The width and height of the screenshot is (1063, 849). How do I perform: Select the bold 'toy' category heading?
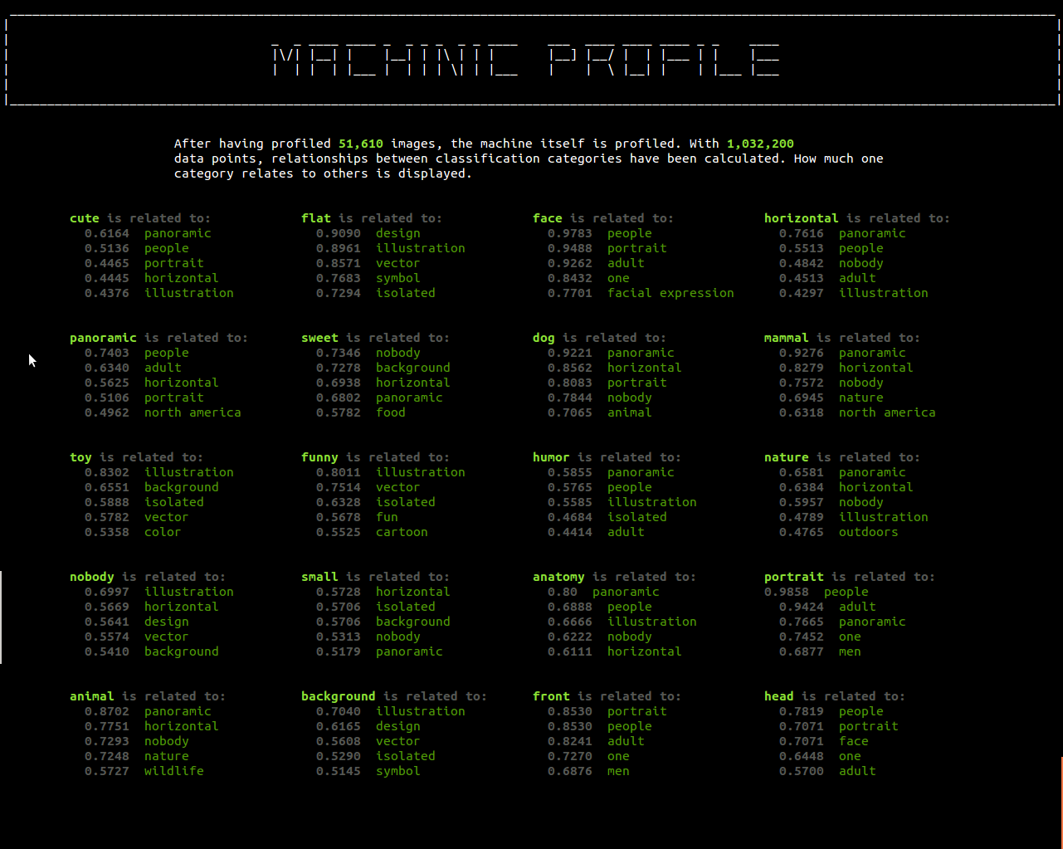coord(80,457)
